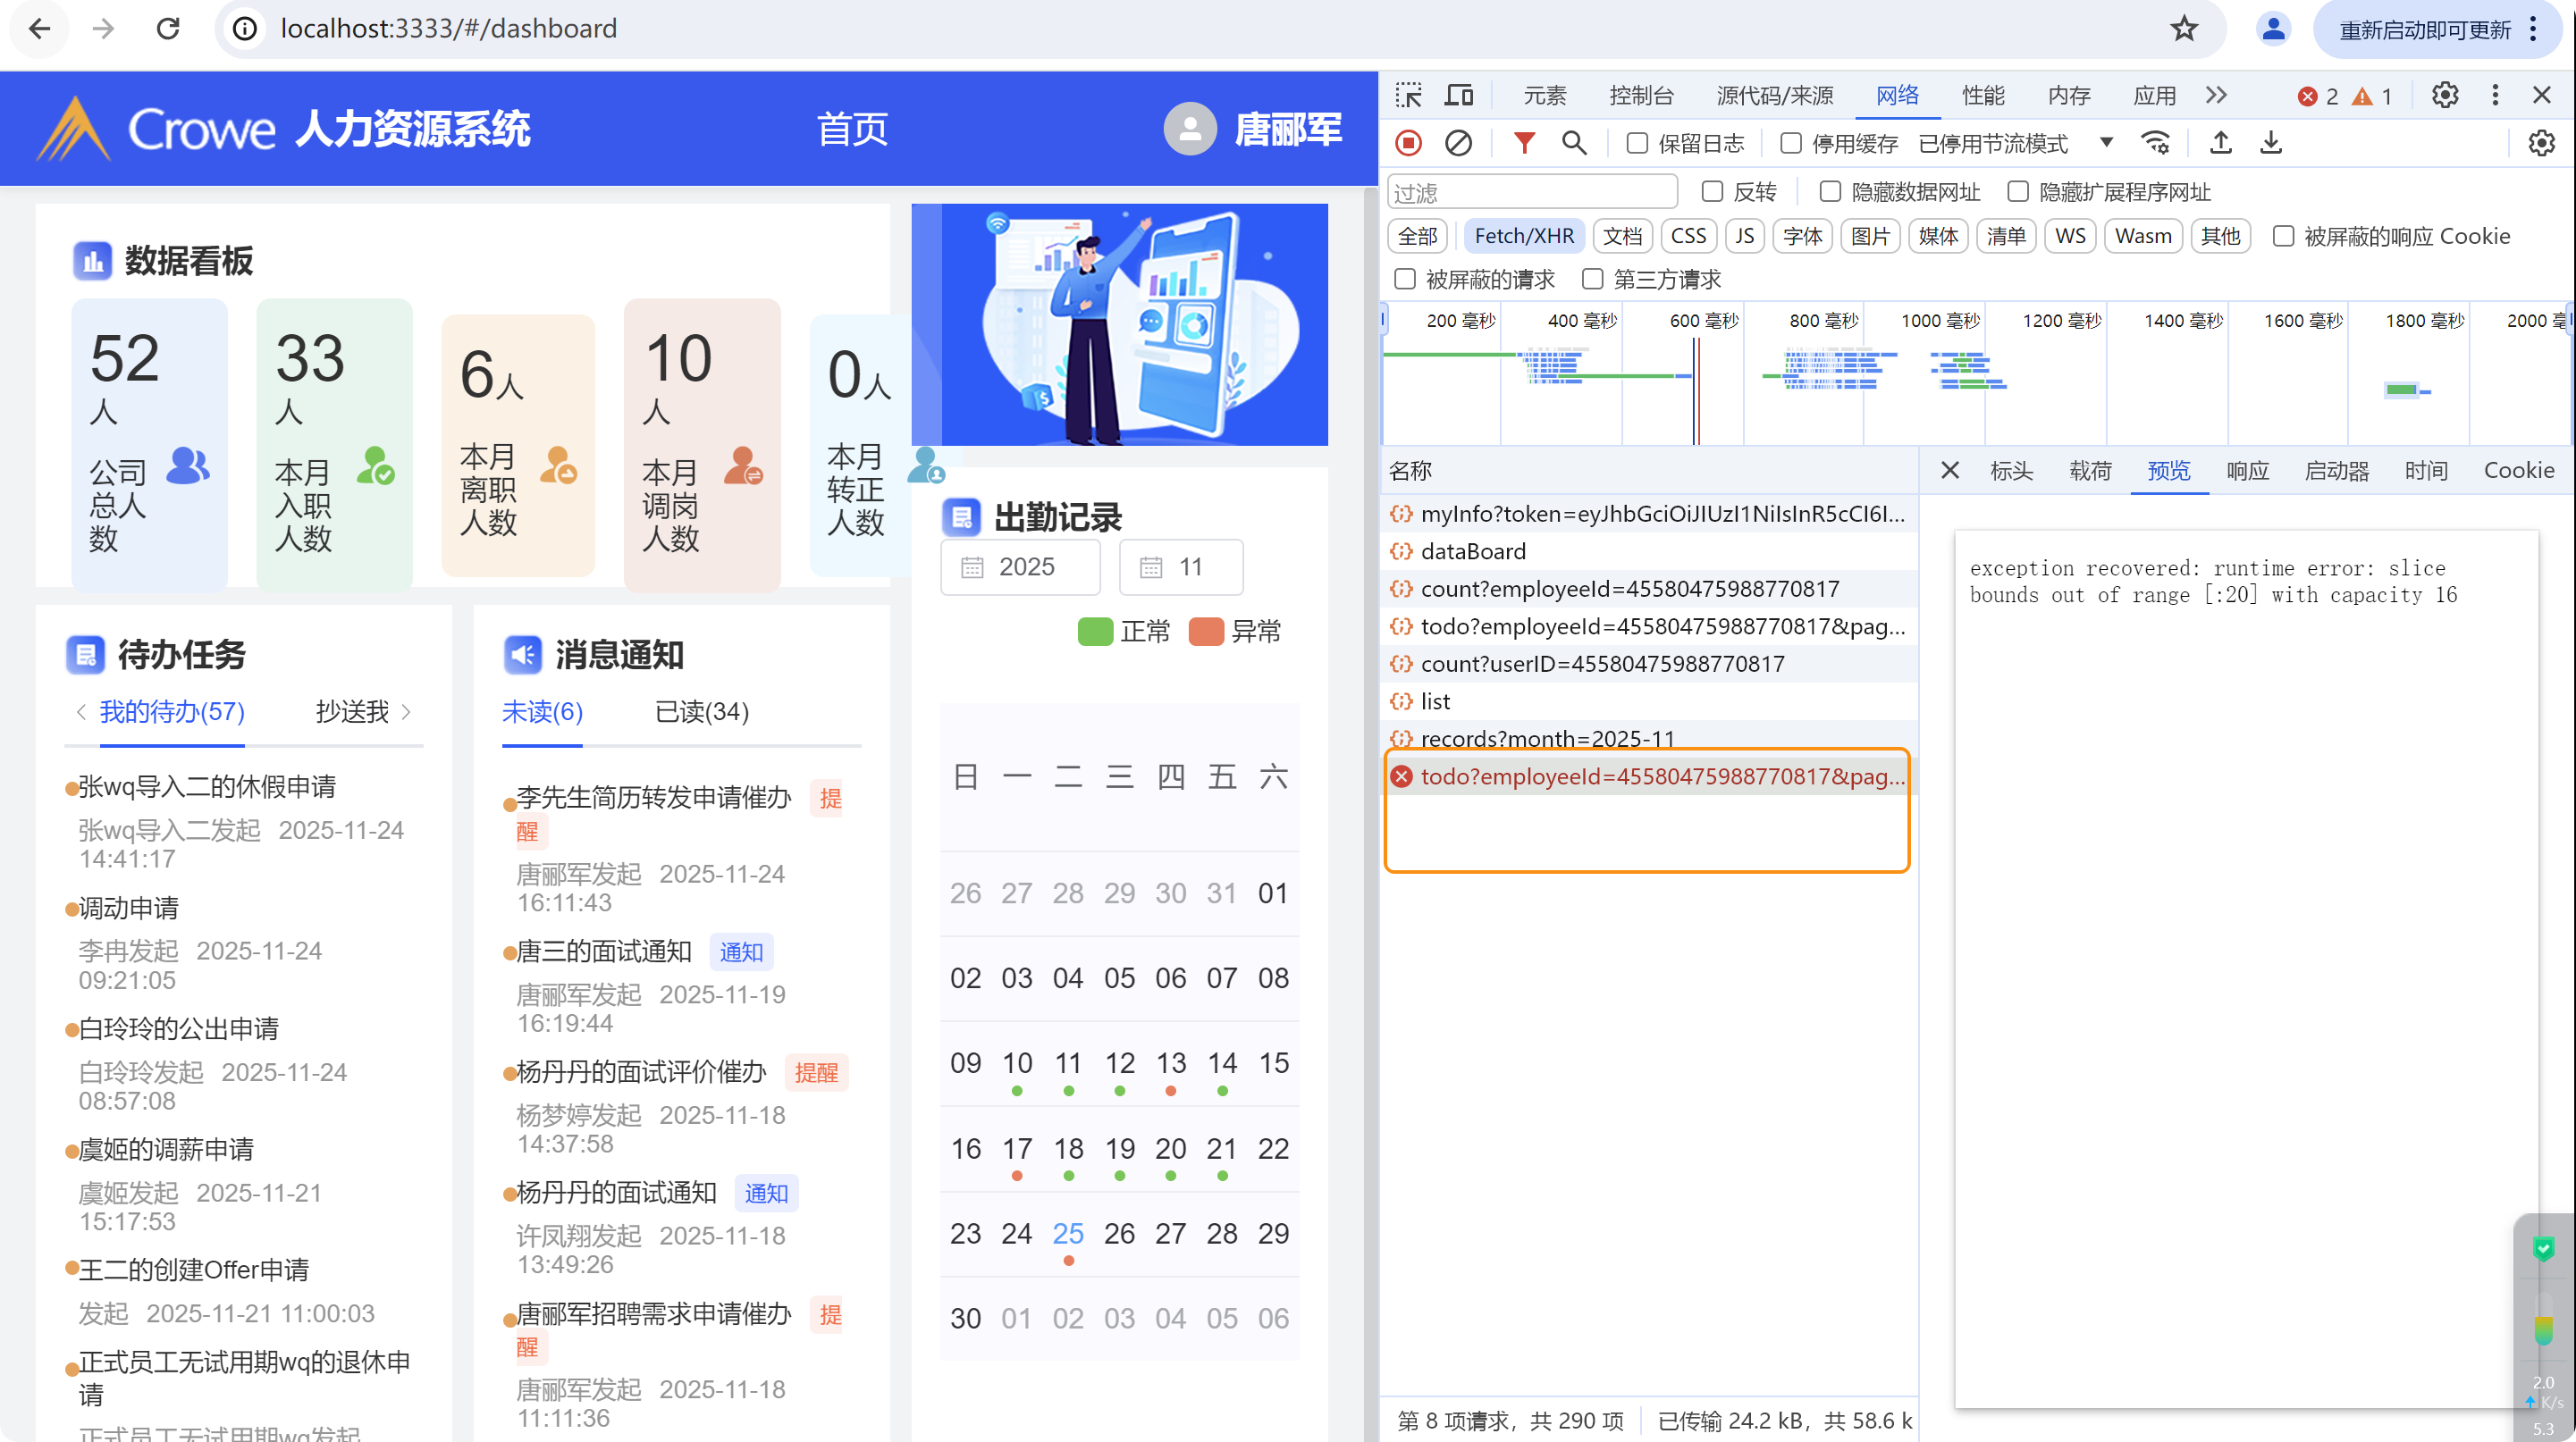Click the clear network log icon
This screenshot has width=2576, height=1442.
pyautogui.click(x=1458, y=143)
